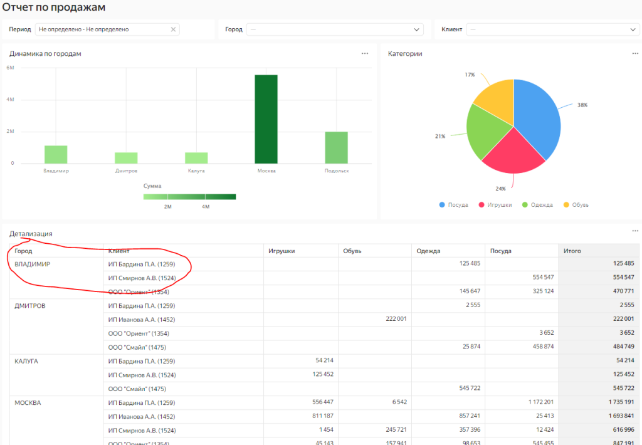Sort table by Одежда column header

428,251
